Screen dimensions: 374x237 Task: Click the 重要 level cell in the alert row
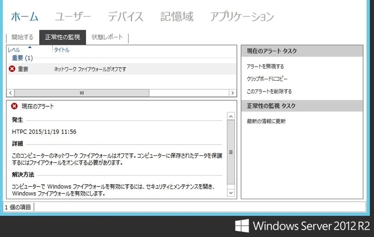pos(23,69)
